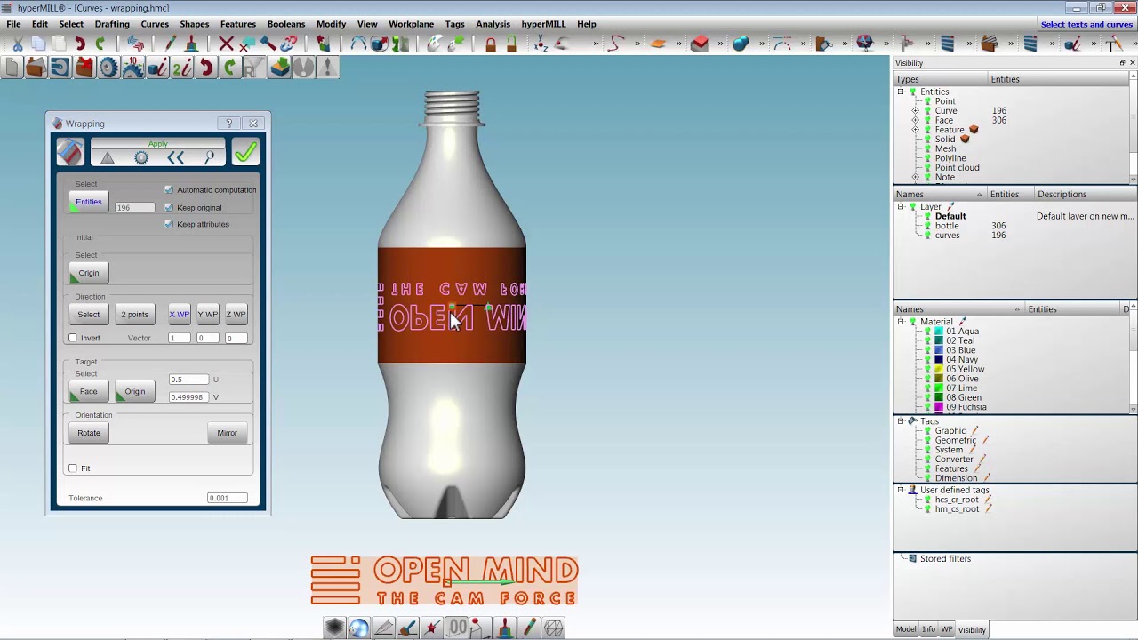Click the open green padlock icon

(x=511, y=44)
